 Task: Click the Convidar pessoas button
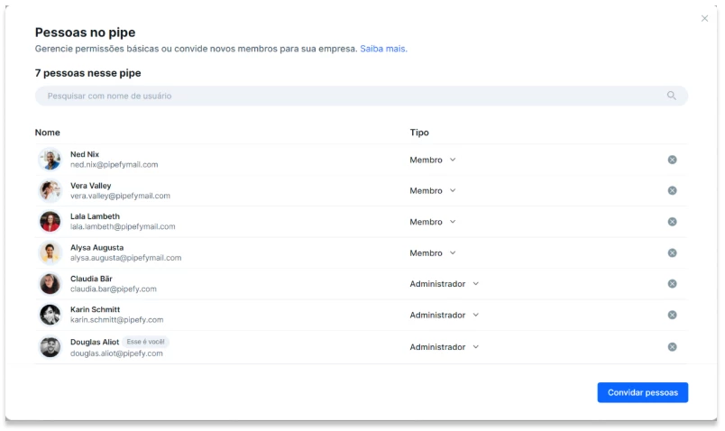pyautogui.click(x=642, y=392)
